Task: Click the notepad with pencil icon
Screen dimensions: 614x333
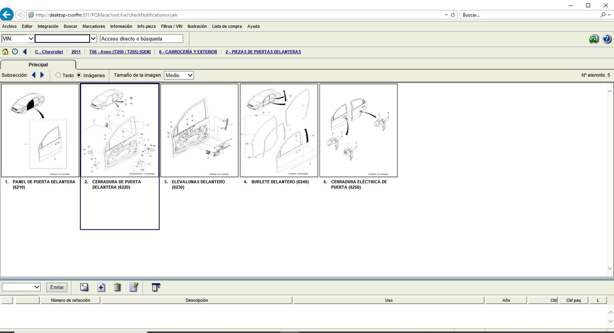Action: pyautogui.click(x=134, y=287)
